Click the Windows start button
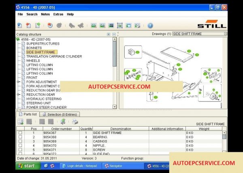The image size is (243, 173). click(28, 166)
